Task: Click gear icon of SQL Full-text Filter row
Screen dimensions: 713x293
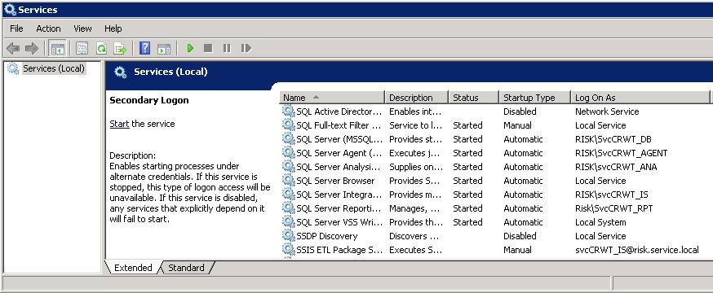Action: 288,125
